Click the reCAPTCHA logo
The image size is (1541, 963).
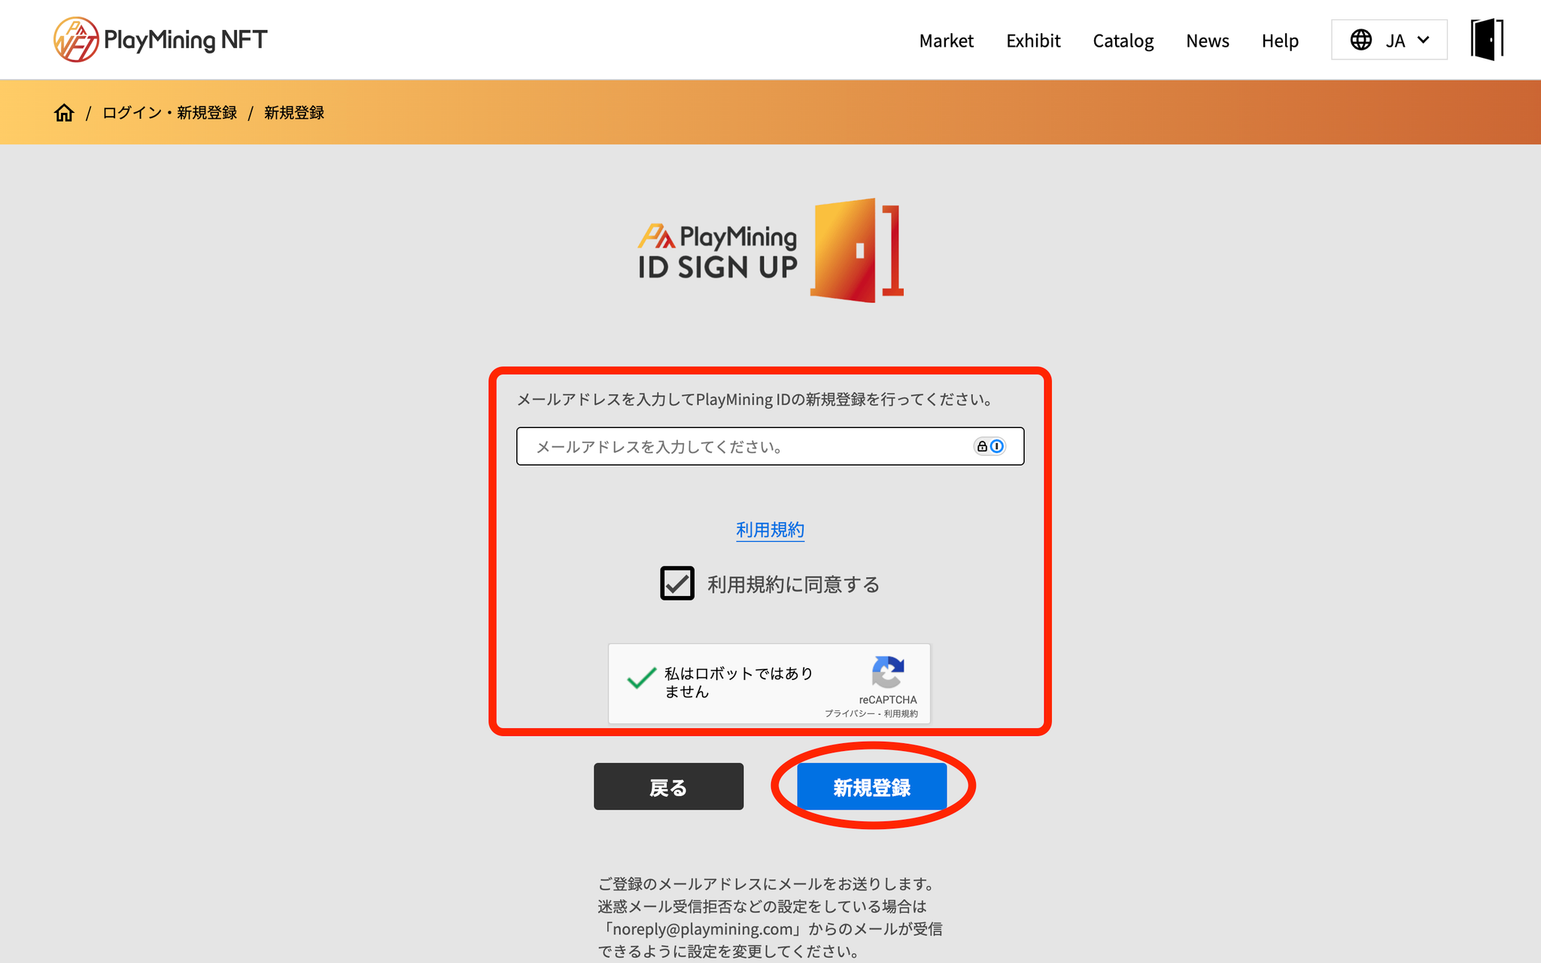[888, 672]
